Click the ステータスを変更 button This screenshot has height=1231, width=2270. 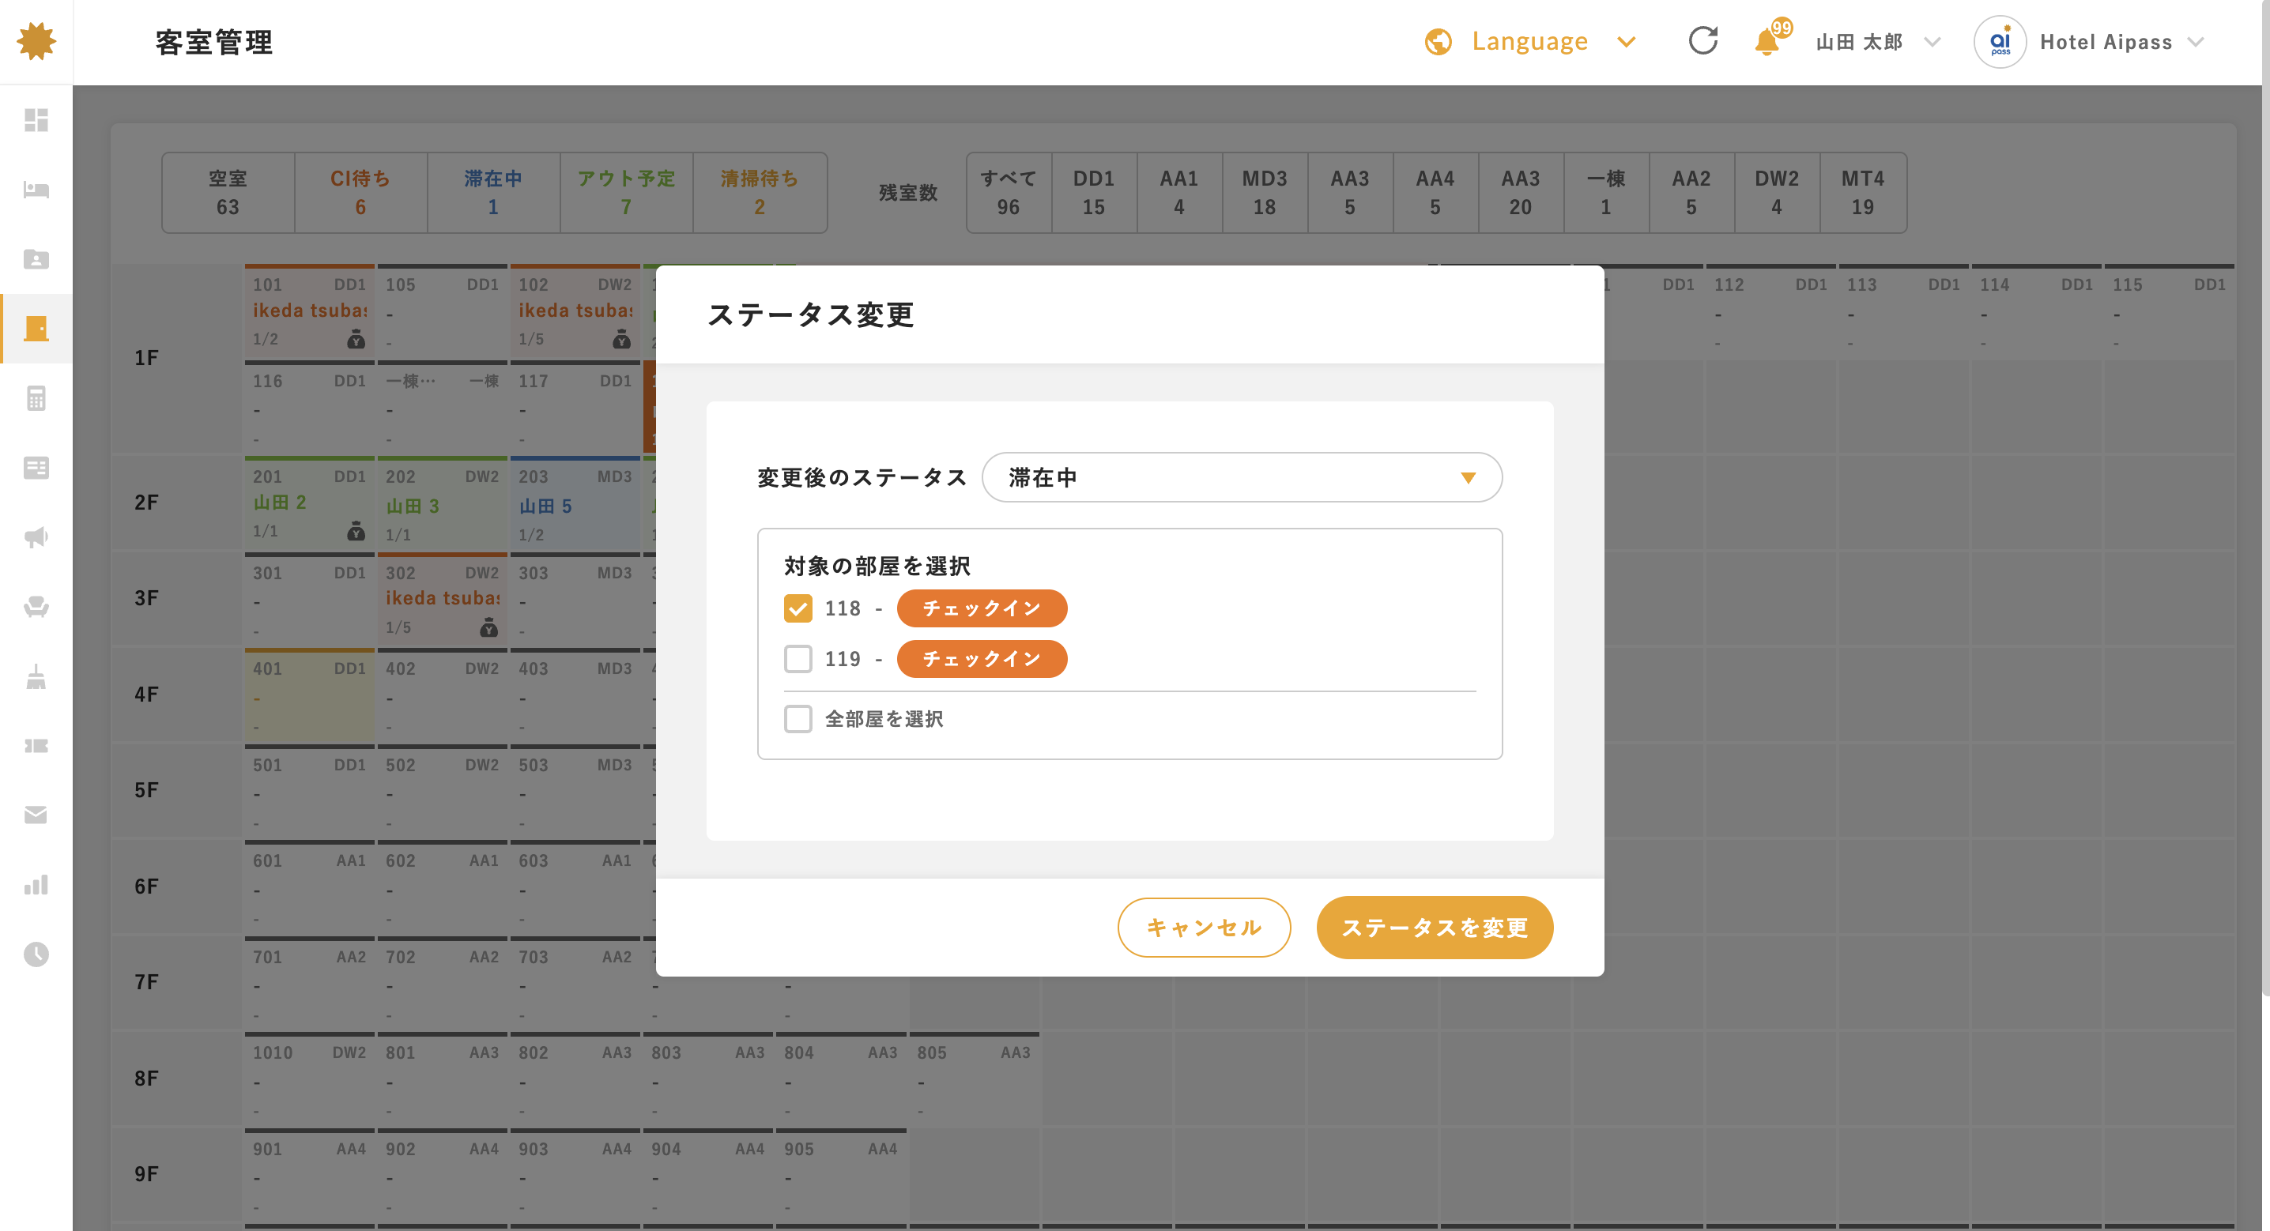[1435, 927]
